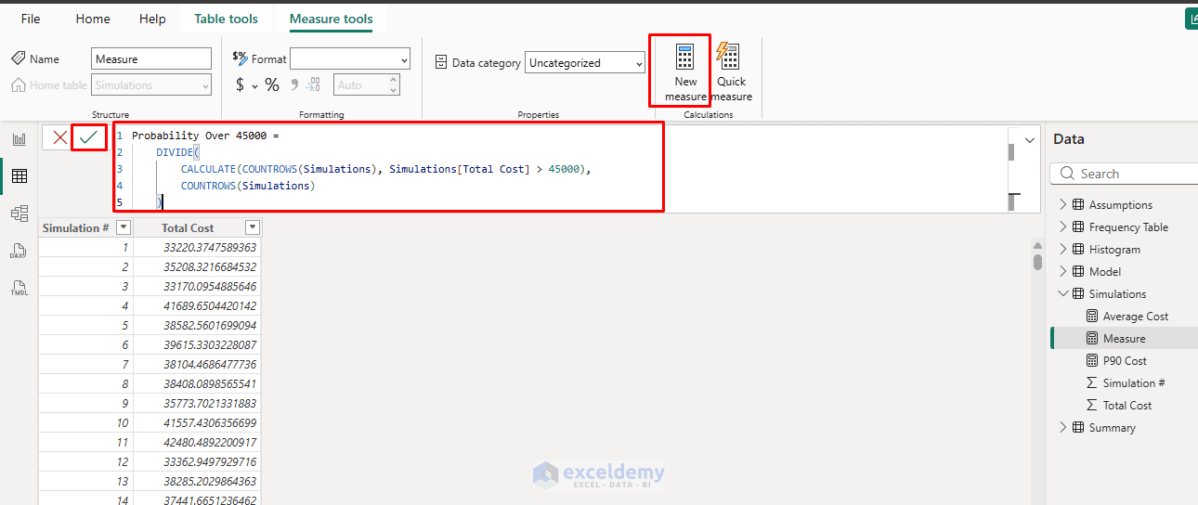Viewport: 1198px width, 505px height.
Task: Commit formula with the checkmark icon
Action: 89,137
